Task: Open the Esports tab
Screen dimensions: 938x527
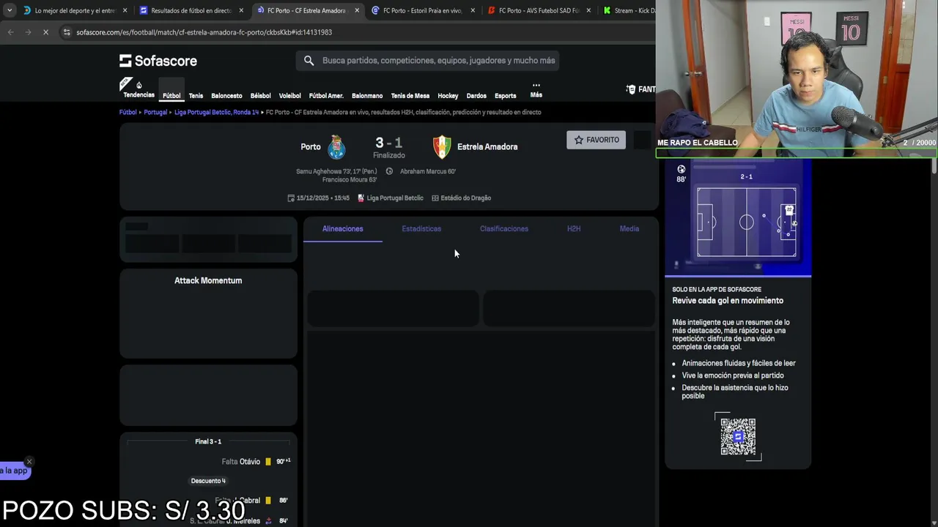Action: pyautogui.click(x=505, y=96)
